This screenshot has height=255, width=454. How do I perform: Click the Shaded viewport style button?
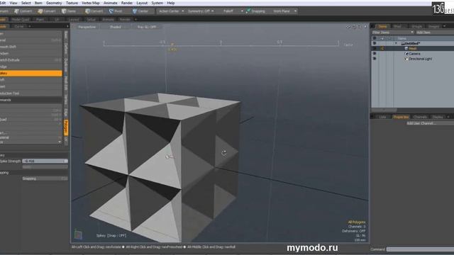click(115, 27)
